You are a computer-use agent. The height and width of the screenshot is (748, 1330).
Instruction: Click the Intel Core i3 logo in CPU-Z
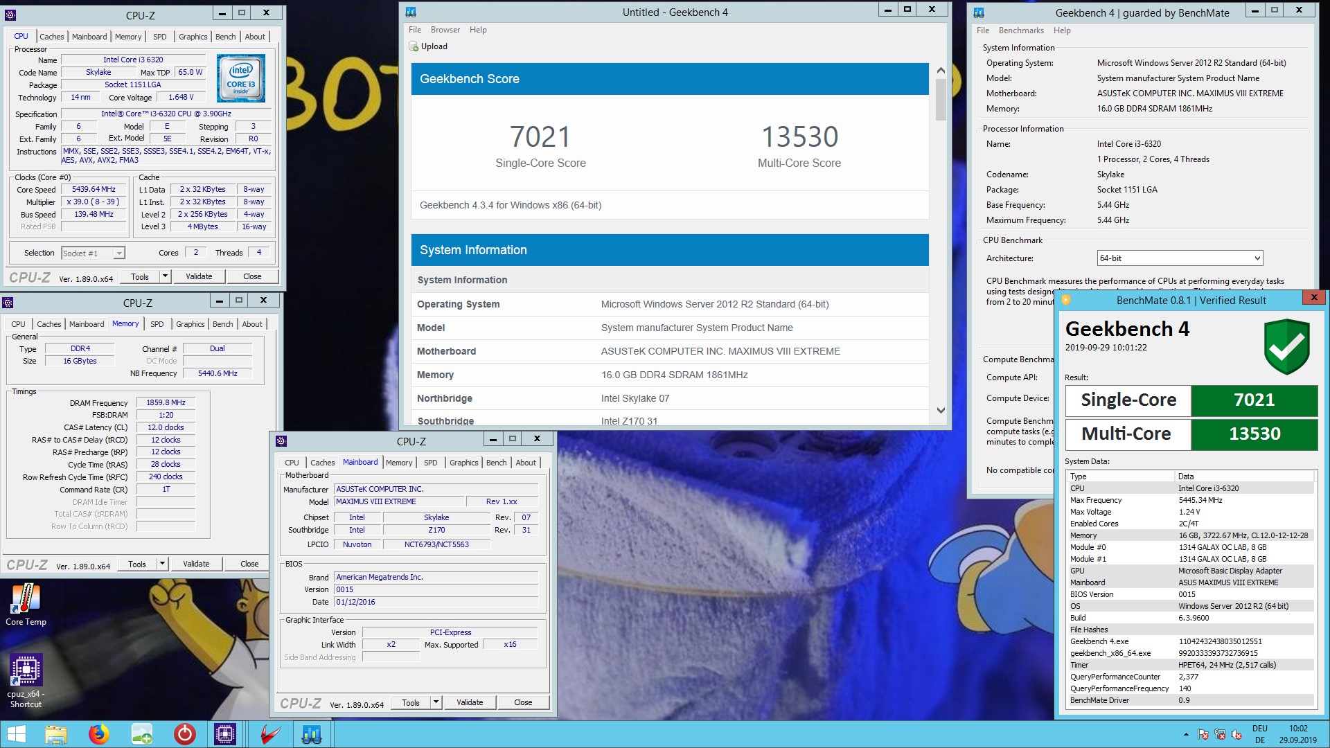pos(240,79)
